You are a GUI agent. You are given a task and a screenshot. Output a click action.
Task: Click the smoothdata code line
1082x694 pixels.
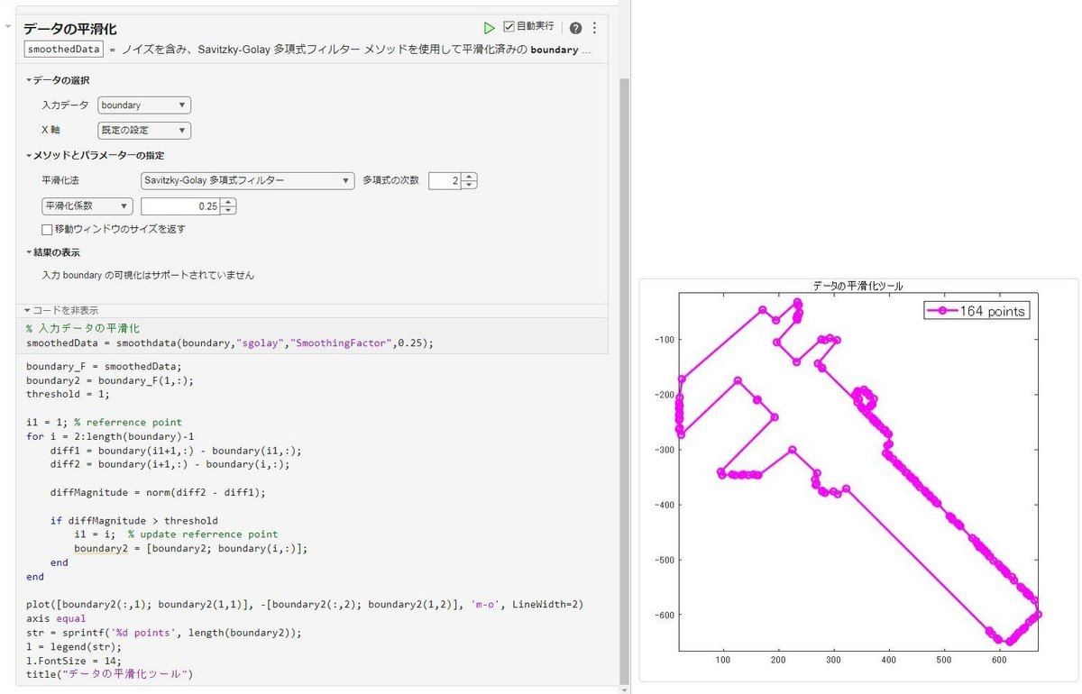[x=230, y=343]
